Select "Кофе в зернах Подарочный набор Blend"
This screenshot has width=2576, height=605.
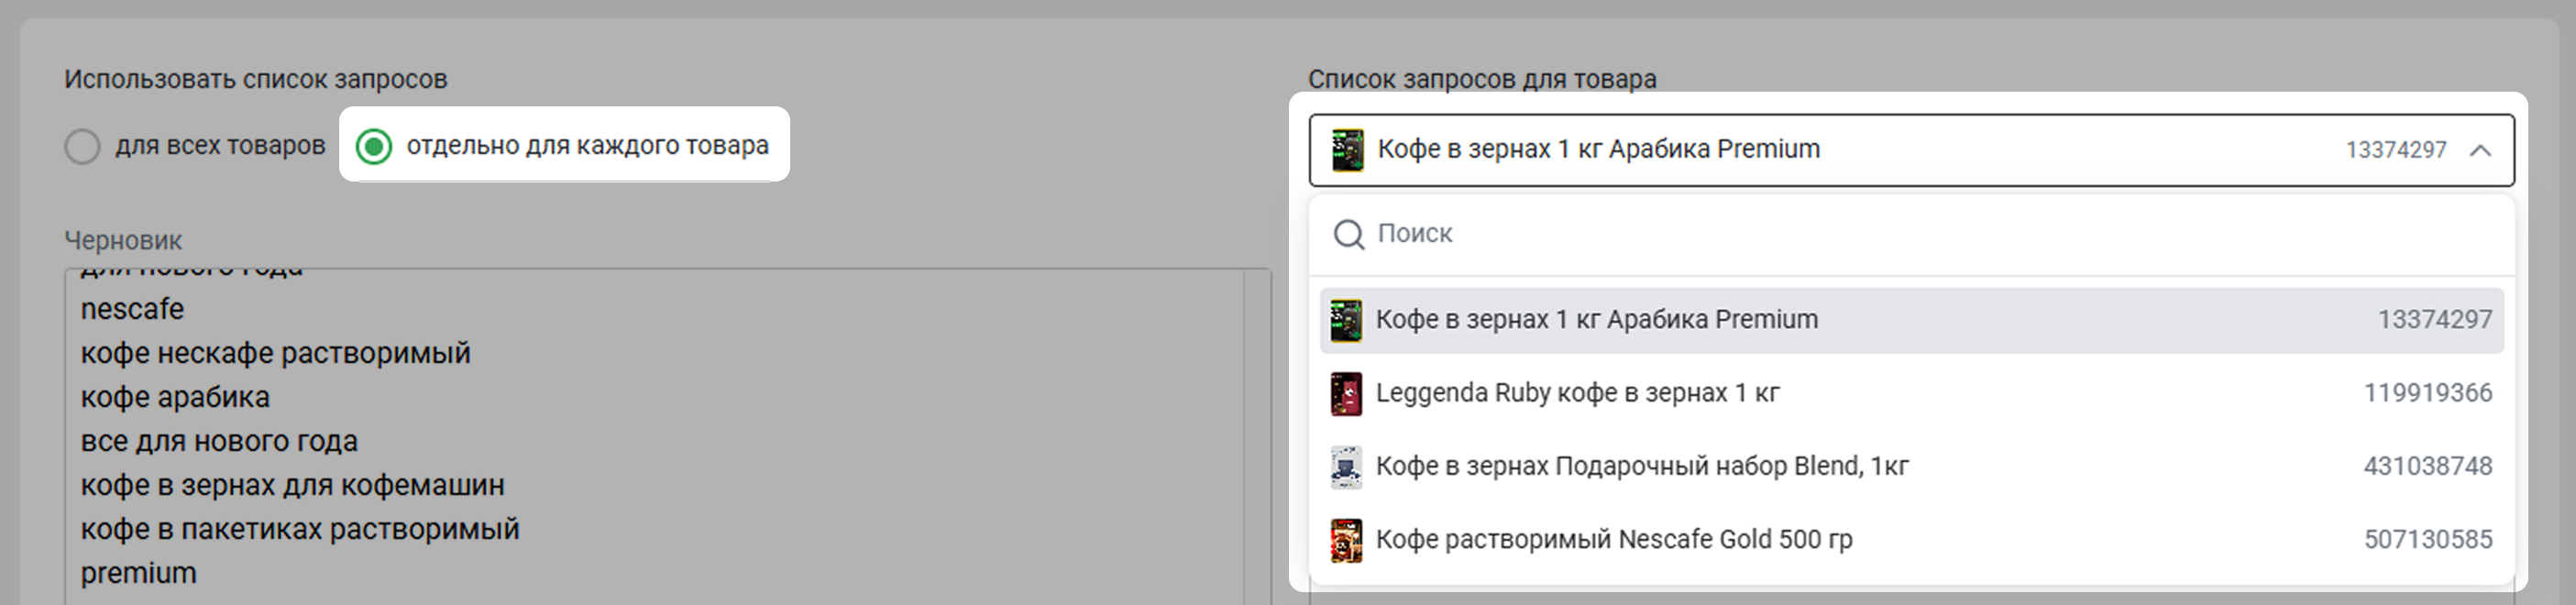(x=1641, y=466)
